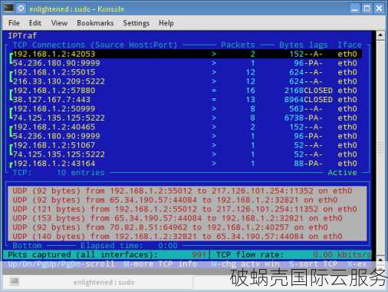Select row 192.168.1.2:40465
Screen dimensions: 388x292
[186, 127]
